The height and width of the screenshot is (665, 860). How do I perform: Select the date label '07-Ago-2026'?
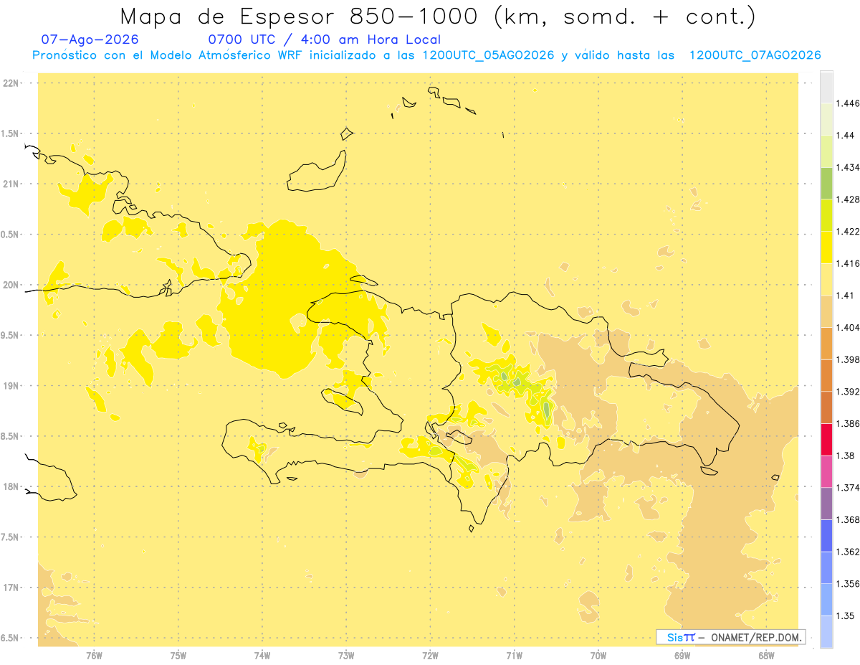pos(90,39)
